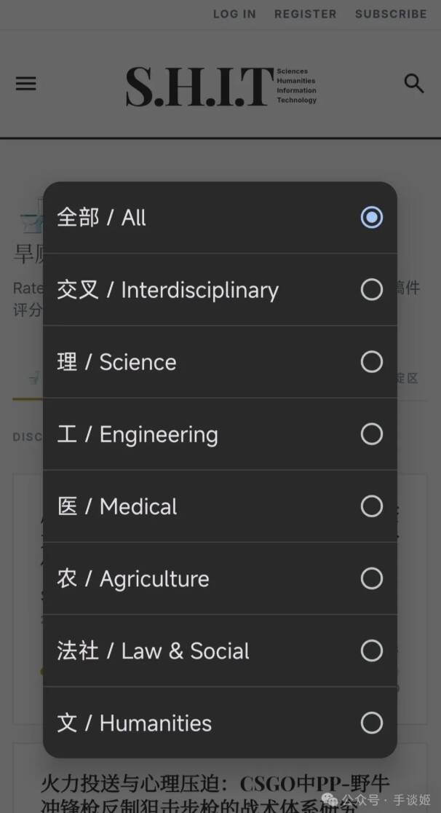
Task: Click the S.H.I.T site logo
Action: pos(220,86)
